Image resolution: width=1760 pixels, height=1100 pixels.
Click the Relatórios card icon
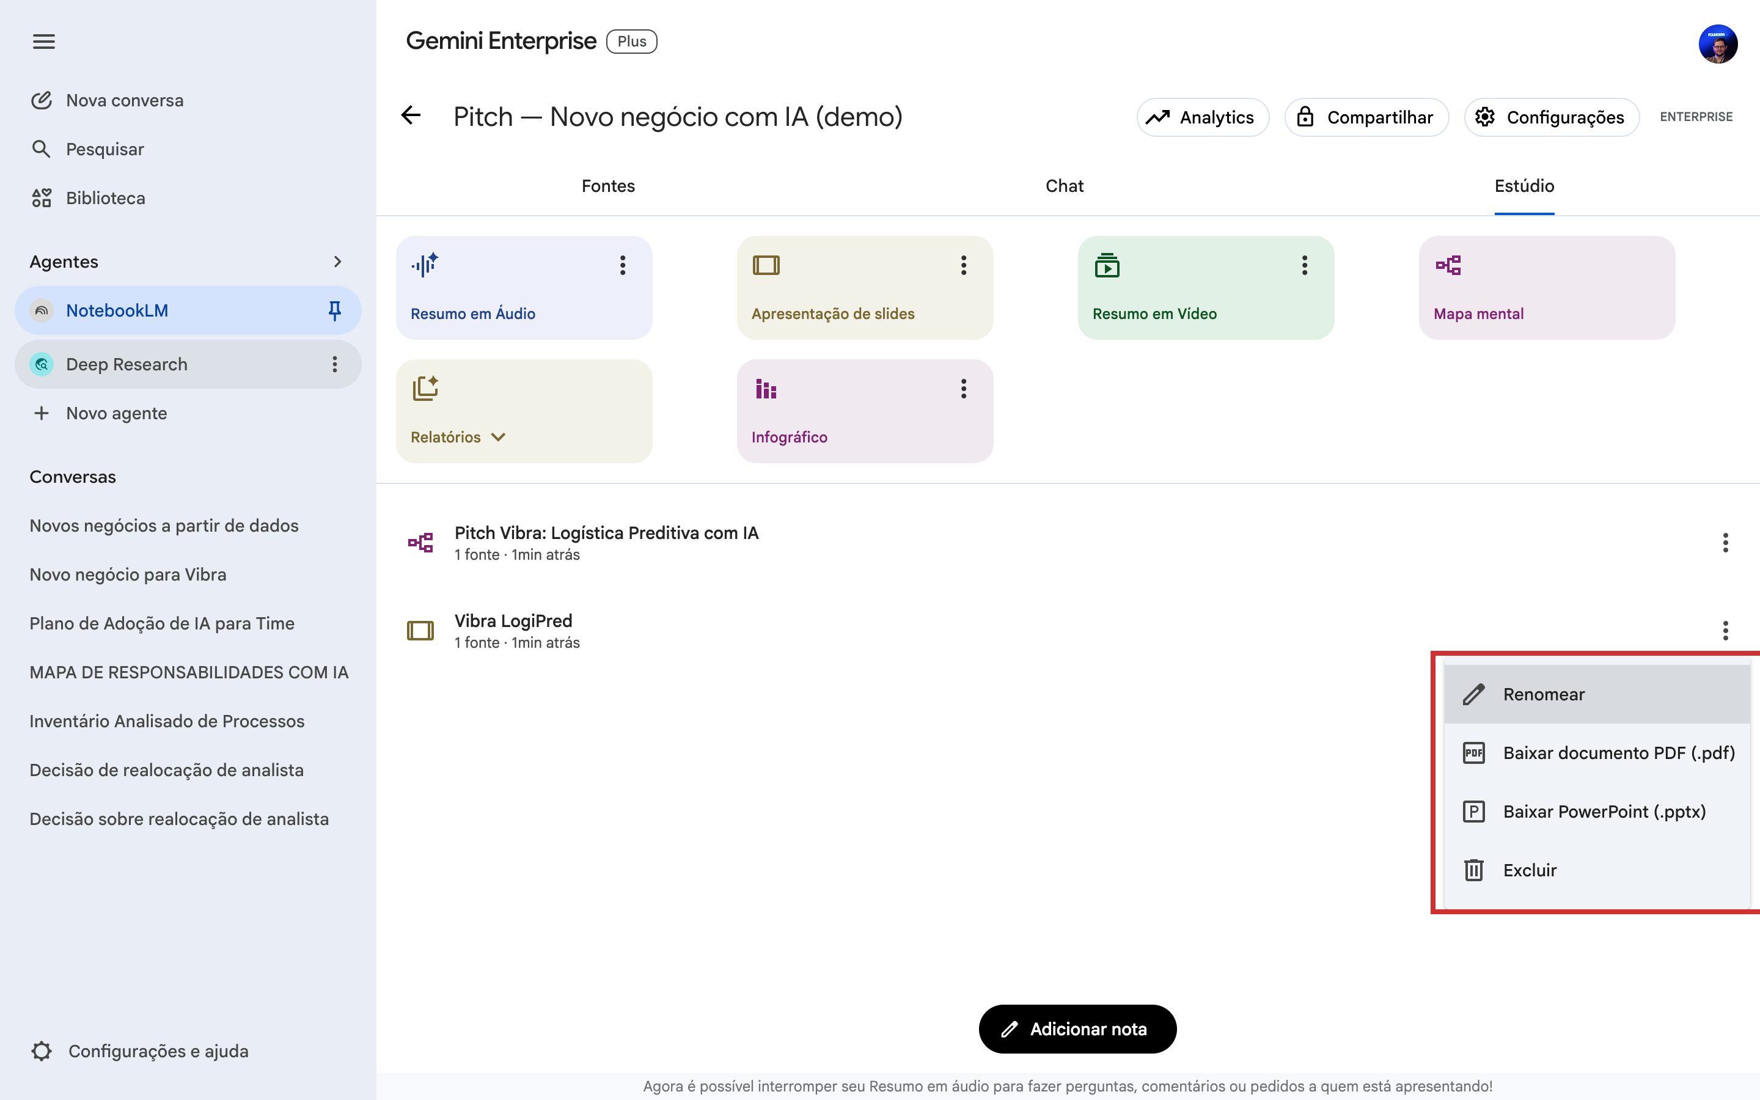coord(425,388)
